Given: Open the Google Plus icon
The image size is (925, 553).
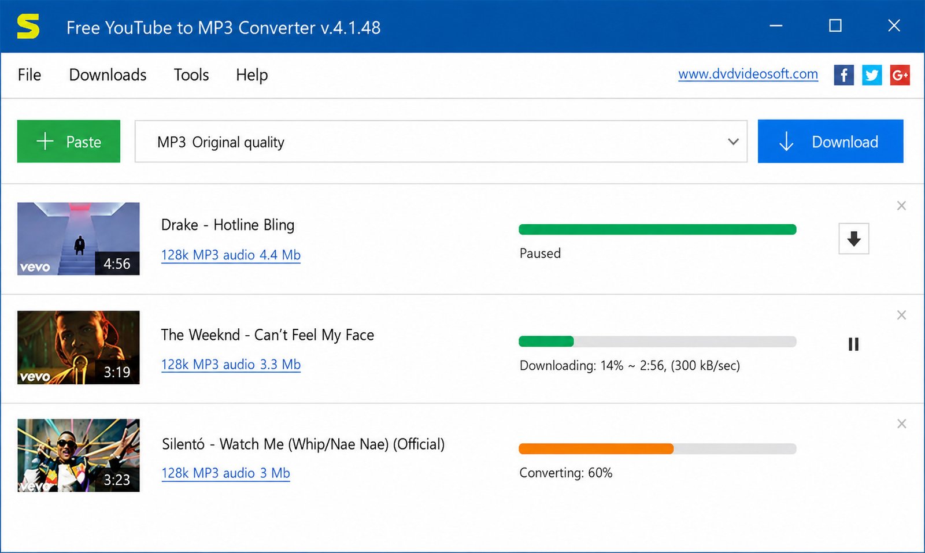Looking at the screenshot, I should pos(900,75).
